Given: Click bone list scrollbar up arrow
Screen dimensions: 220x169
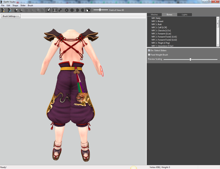Looking at the screenshot, I should coord(218,18).
